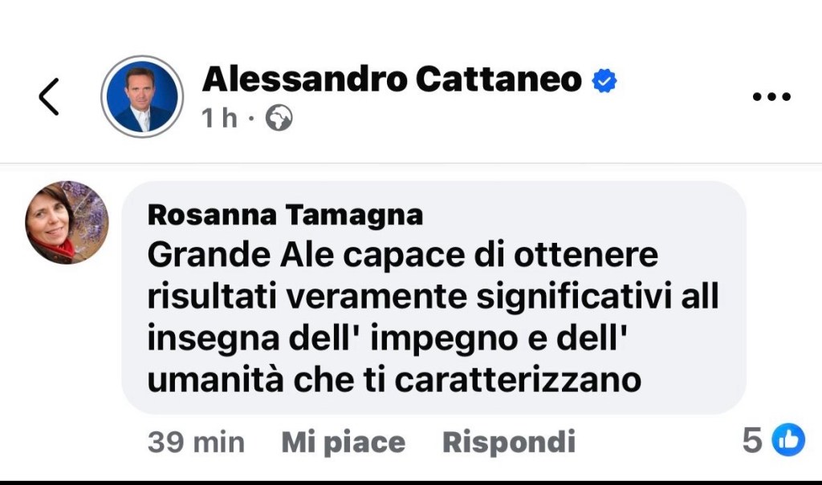View reactions via the number 5

pyautogui.click(x=752, y=440)
